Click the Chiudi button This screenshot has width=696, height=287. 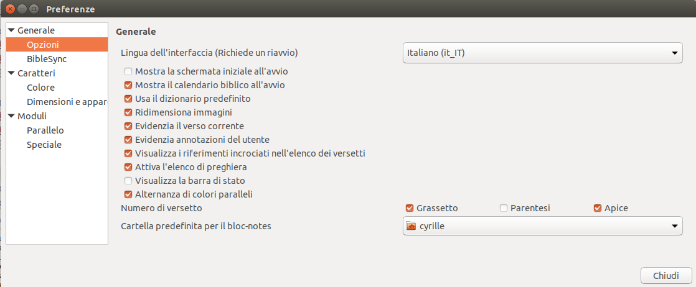[666, 275]
